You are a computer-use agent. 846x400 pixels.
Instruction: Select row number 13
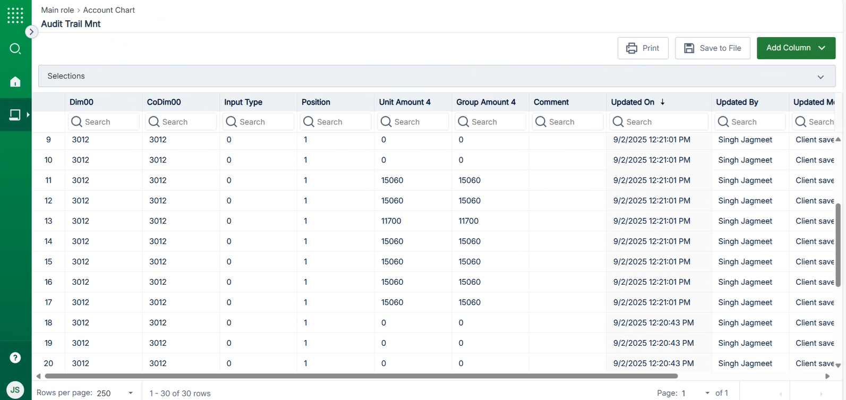[48, 221]
